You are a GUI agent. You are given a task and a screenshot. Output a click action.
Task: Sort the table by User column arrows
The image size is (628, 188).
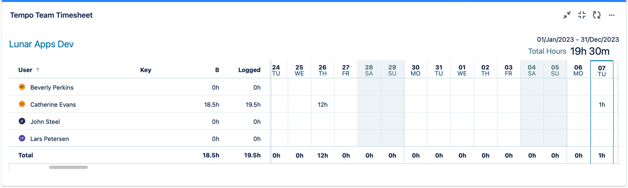(x=38, y=70)
